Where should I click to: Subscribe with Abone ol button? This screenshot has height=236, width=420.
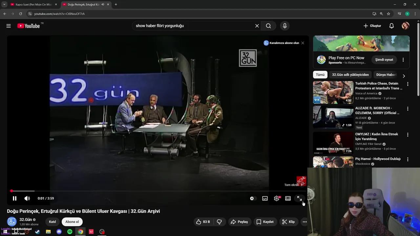[x=72, y=222]
